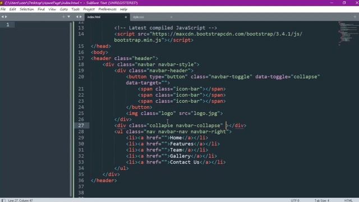Click the closing header tag
This screenshot has height=202, width=359.
coord(104,181)
